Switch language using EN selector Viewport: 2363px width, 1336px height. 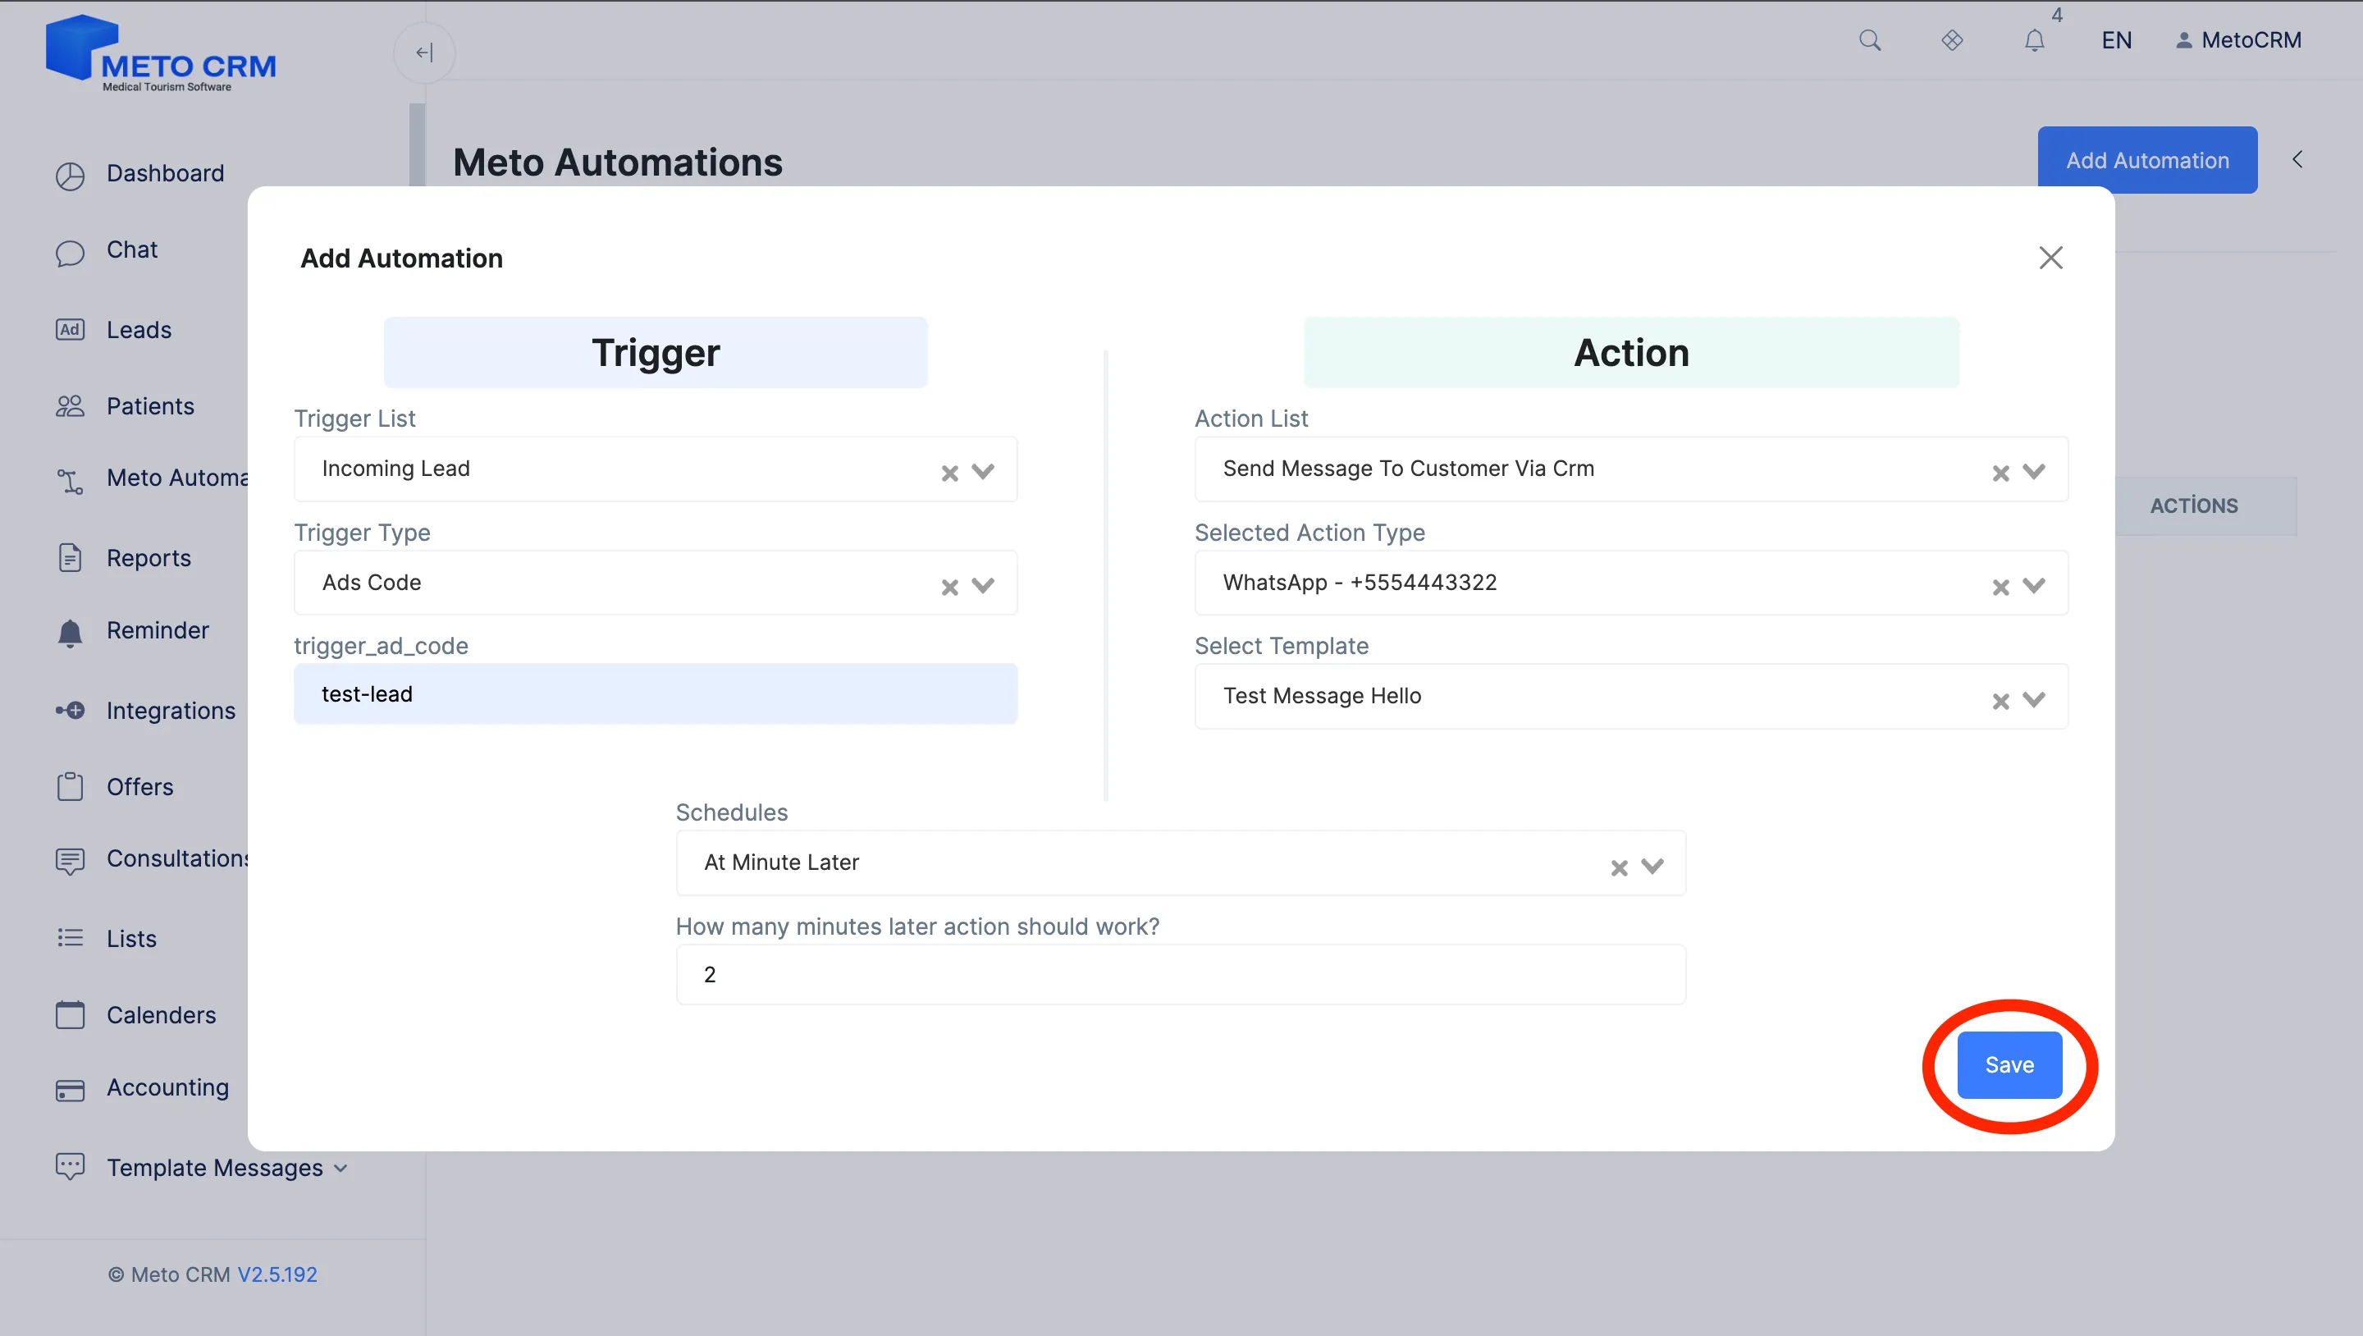2116,40
